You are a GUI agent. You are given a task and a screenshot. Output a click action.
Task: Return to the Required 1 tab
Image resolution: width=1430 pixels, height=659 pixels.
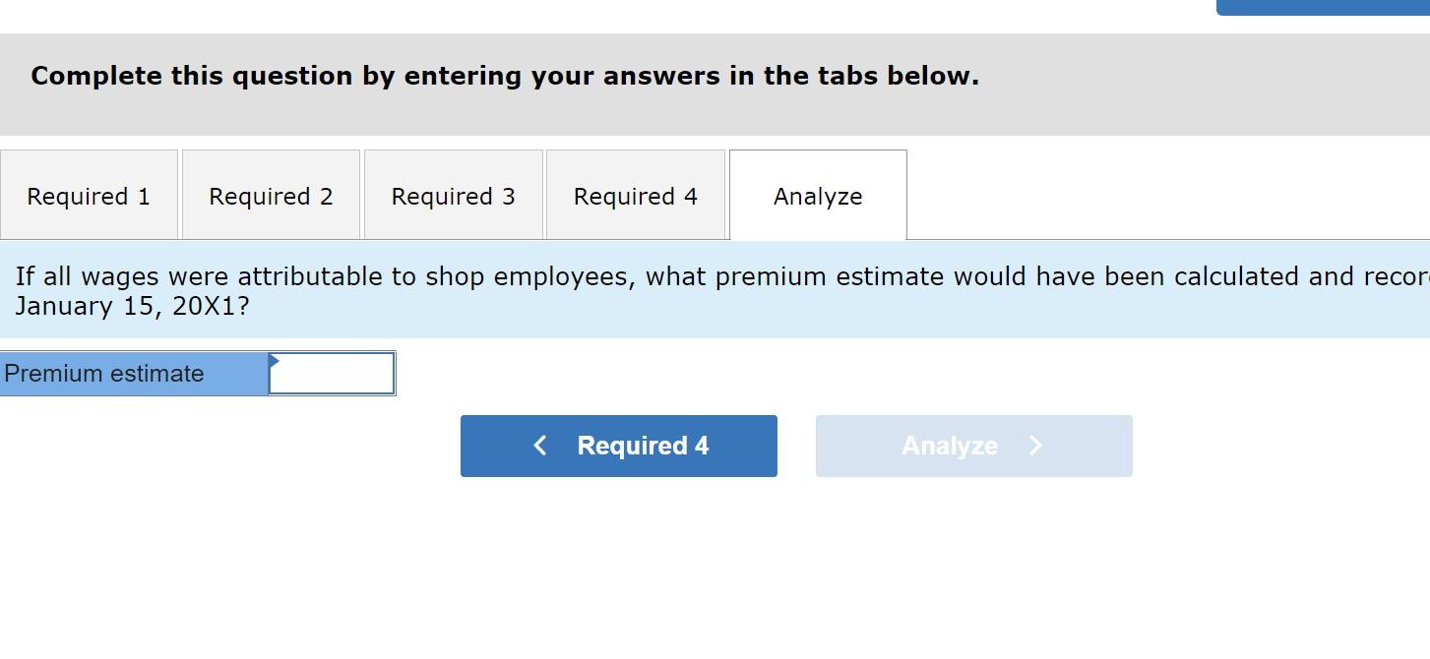(89, 196)
